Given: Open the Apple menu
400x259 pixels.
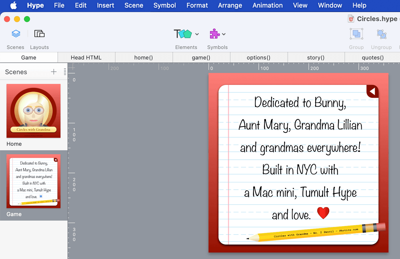Looking at the screenshot, I should (x=14, y=5).
